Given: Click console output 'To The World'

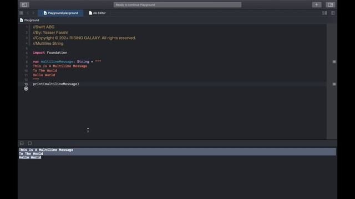Looking at the screenshot, I should tap(31, 154).
